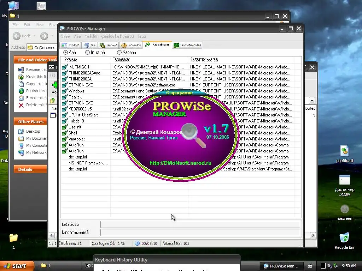Click the green plus Add icon
362x271 pixels.
[55, 85]
